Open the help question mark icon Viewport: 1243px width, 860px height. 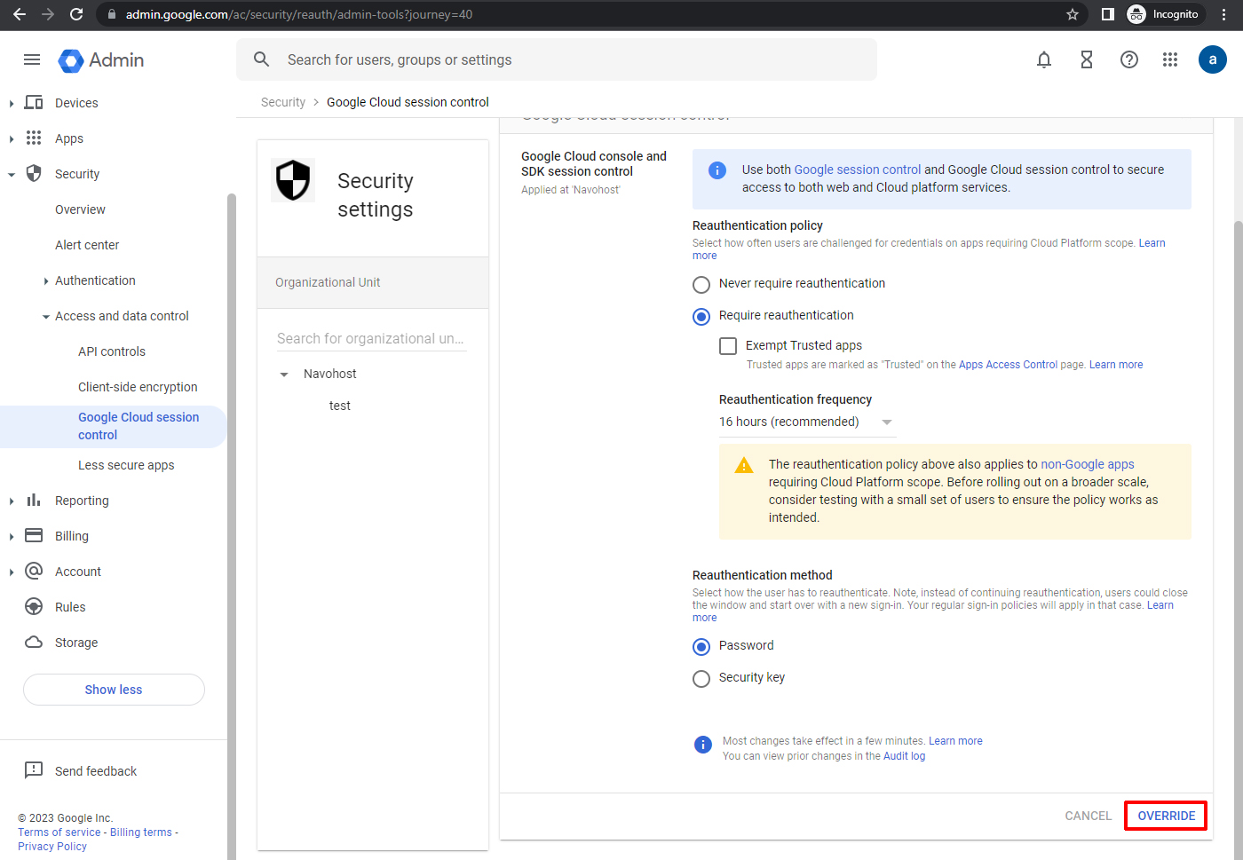(1128, 59)
